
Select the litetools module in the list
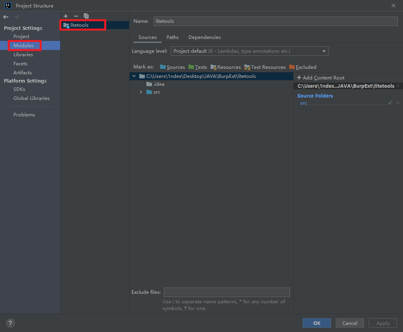click(x=95, y=25)
